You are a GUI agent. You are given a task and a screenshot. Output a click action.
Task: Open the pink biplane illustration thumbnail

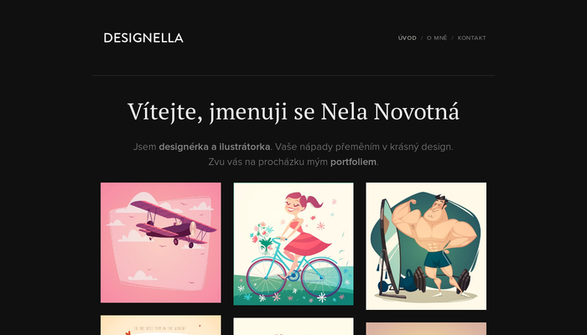pyautogui.click(x=161, y=243)
